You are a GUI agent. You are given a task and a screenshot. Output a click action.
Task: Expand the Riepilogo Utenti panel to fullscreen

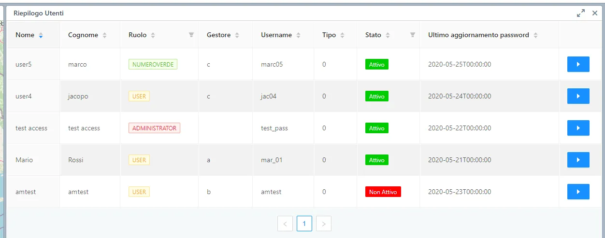(581, 14)
